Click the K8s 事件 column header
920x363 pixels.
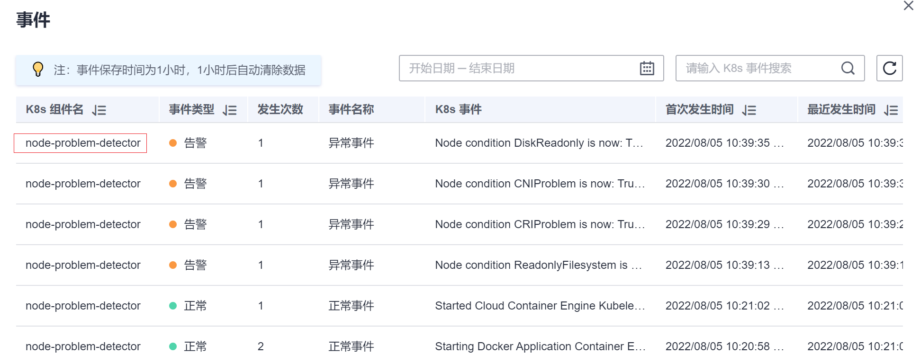pyautogui.click(x=458, y=110)
